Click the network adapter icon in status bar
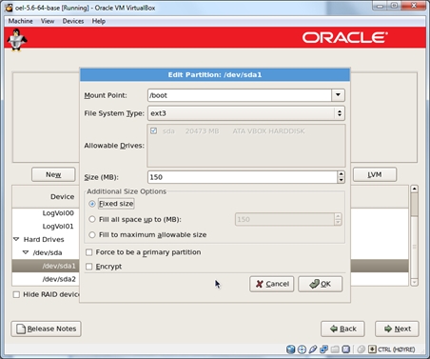The image size is (430, 359). point(323,349)
